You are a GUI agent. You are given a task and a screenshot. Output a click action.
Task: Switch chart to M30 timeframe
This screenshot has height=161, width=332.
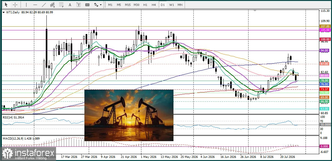136,5
